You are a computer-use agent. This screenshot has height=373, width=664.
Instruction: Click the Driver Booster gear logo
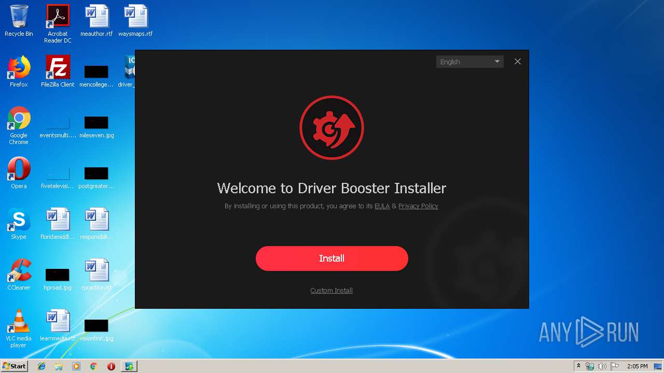coord(331,127)
